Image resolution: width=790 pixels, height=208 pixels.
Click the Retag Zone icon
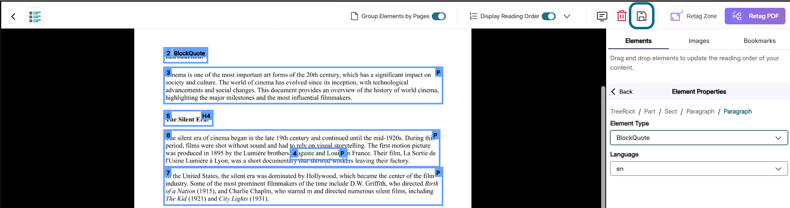676,16
